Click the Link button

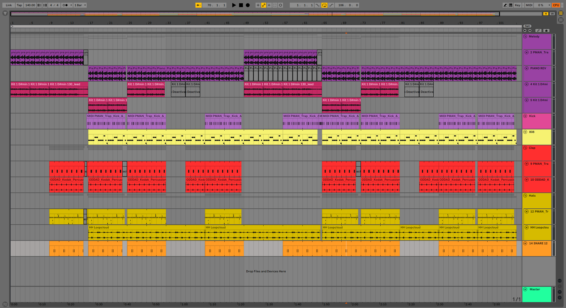pyautogui.click(x=9, y=5)
